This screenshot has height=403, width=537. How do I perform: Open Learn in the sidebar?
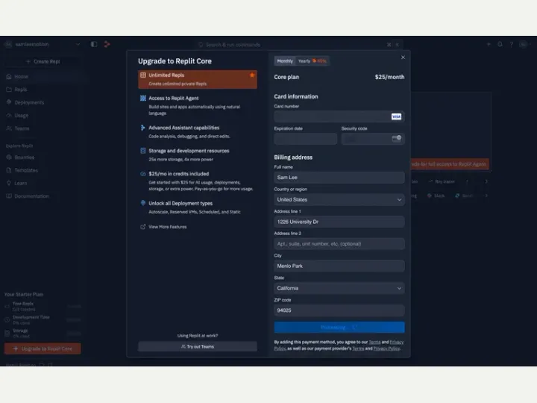pyautogui.click(x=43, y=183)
